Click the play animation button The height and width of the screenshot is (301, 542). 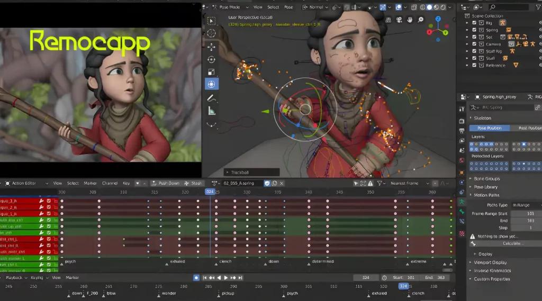(225, 278)
